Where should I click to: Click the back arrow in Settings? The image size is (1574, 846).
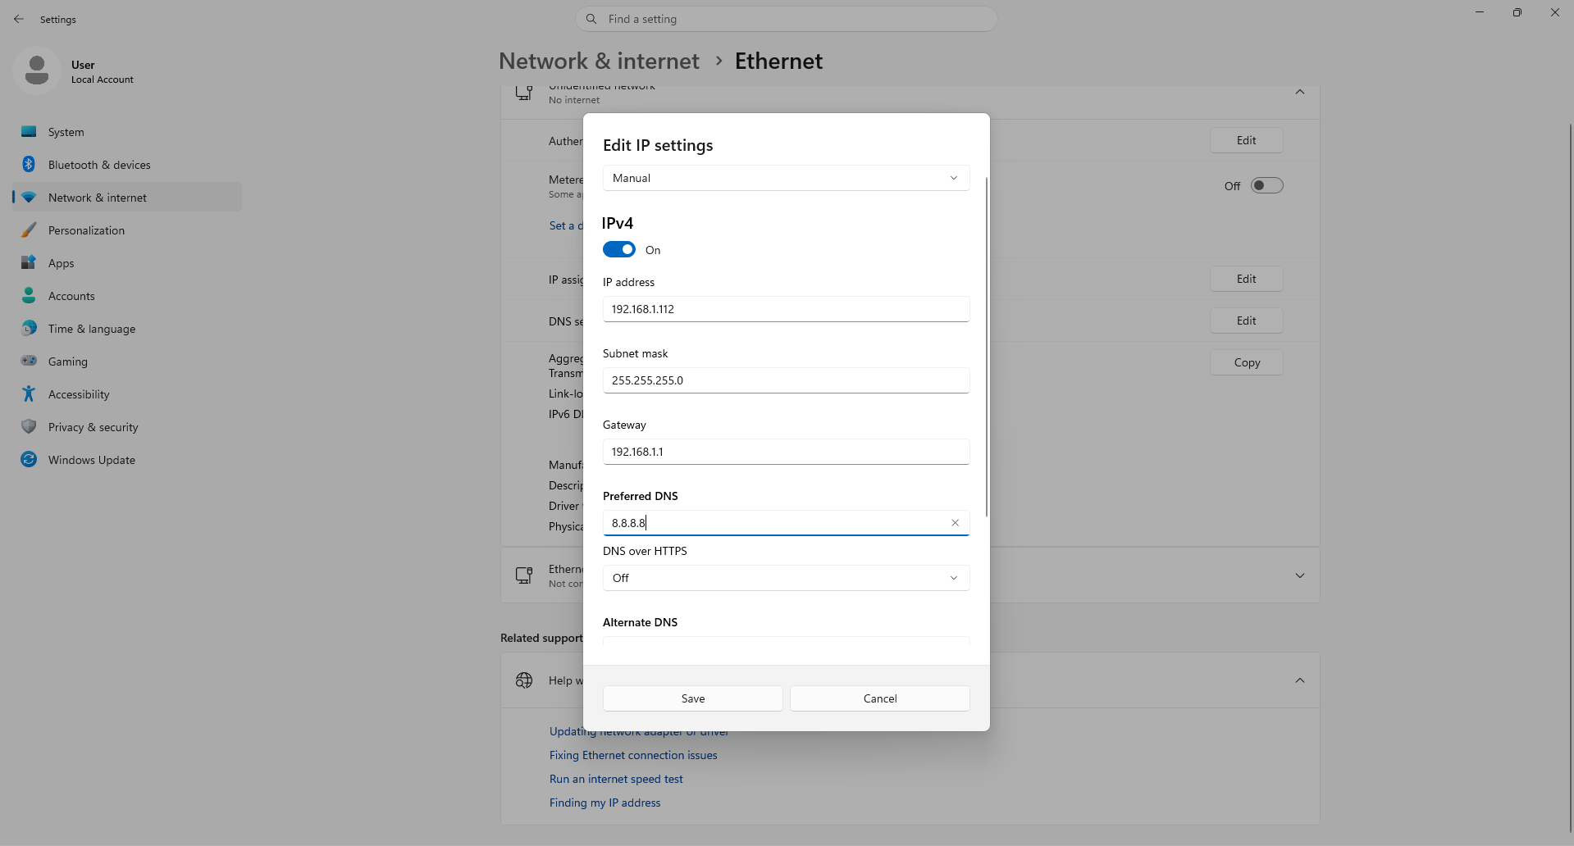[19, 19]
